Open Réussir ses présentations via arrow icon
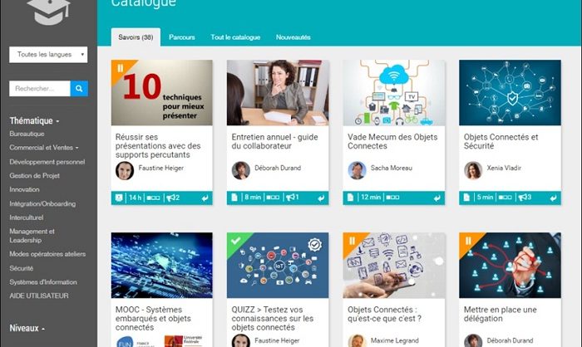 point(205,198)
